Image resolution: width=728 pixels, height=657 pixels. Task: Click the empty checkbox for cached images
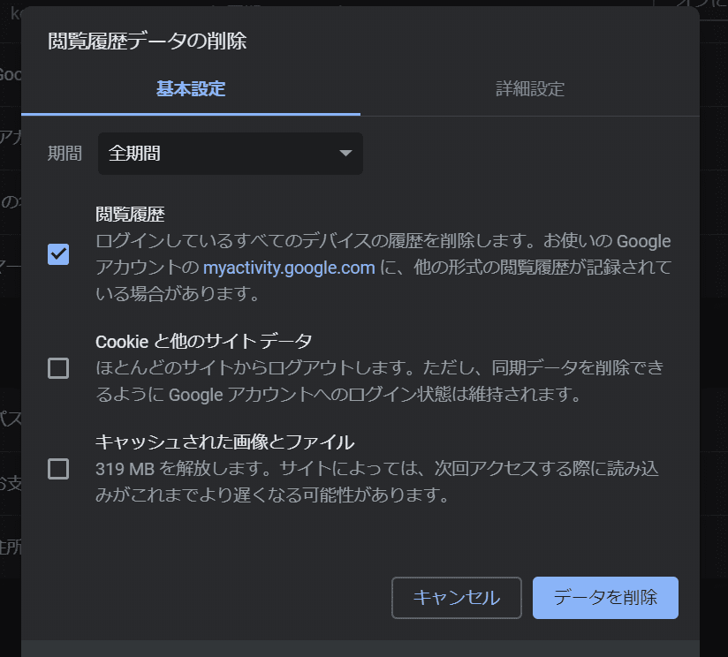[x=57, y=469]
